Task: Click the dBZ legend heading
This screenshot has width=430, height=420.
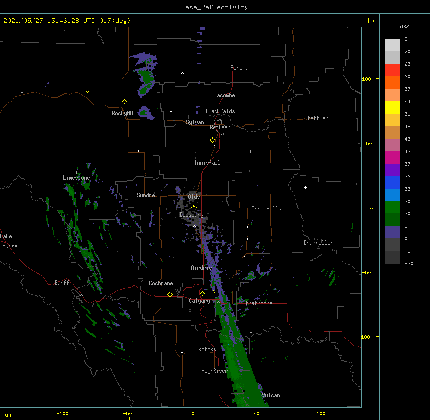Action: click(404, 27)
